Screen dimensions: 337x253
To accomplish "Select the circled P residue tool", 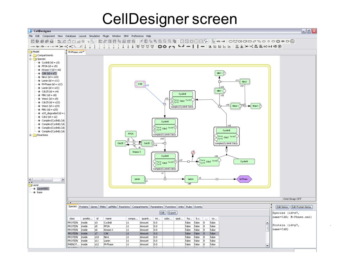I will 280,46.
